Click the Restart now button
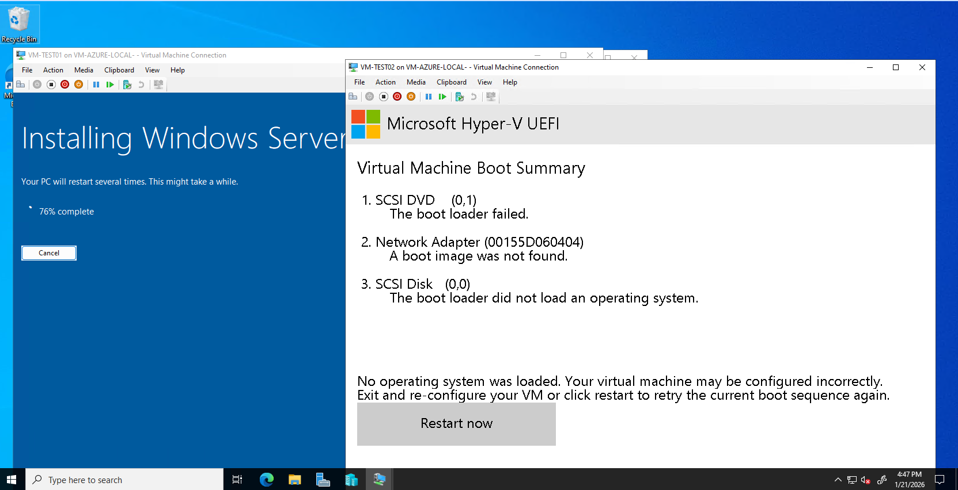Image resolution: width=958 pixels, height=490 pixels. click(456, 424)
